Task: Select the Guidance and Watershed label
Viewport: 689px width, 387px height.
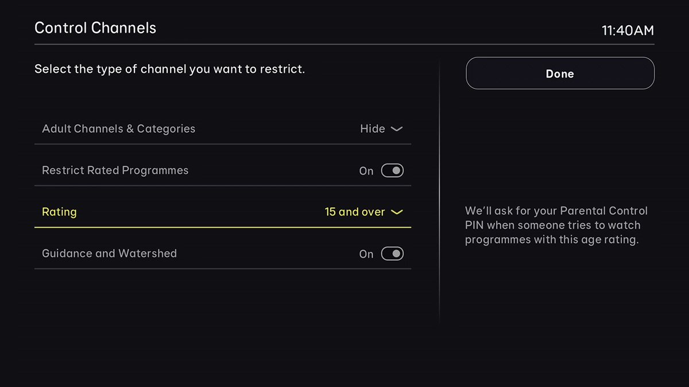Action: pyautogui.click(x=109, y=253)
